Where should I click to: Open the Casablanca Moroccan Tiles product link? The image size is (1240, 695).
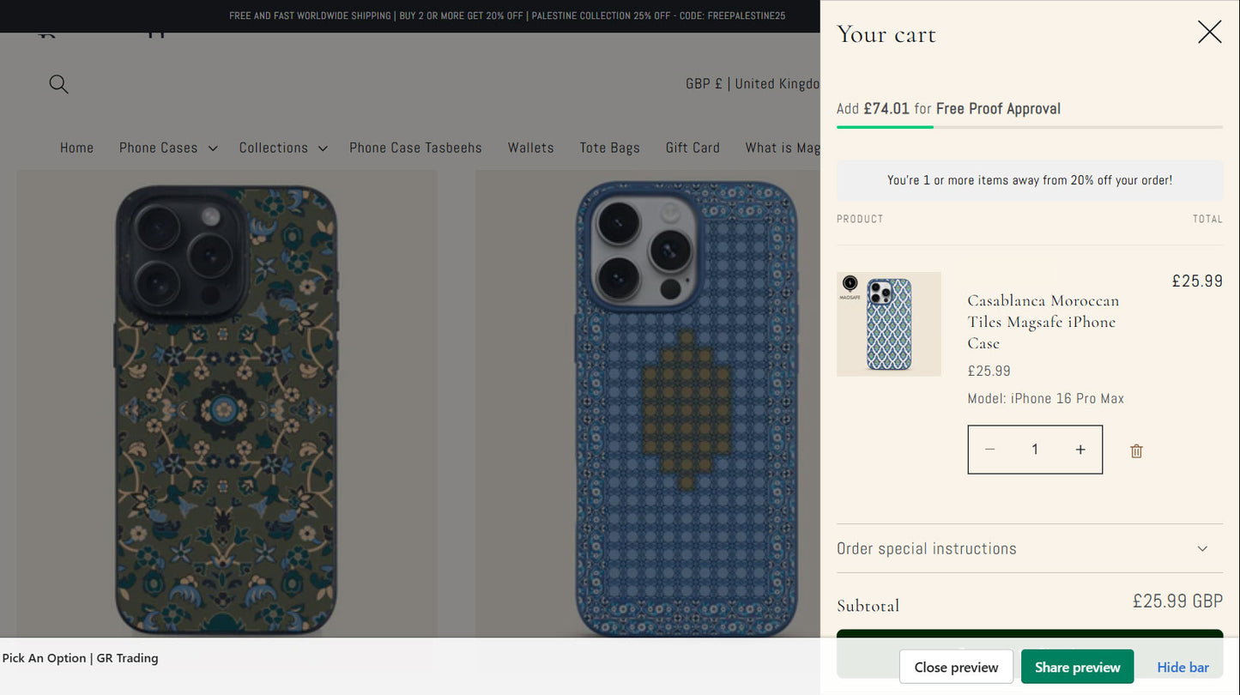[x=1043, y=322]
